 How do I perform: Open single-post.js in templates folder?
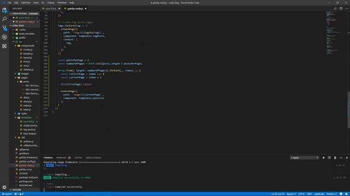(30, 126)
